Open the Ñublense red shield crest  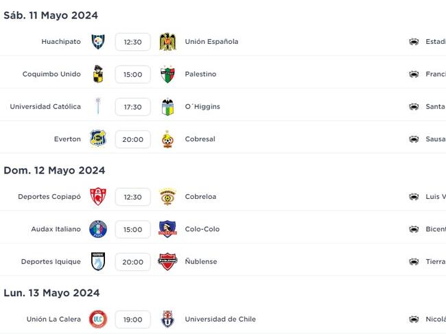tap(167, 261)
